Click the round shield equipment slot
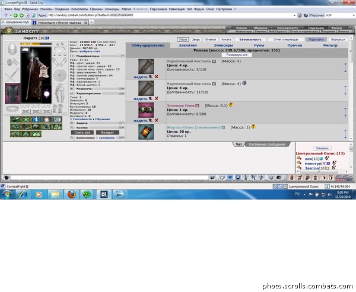356x292 pixels. click(x=60, y=75)
